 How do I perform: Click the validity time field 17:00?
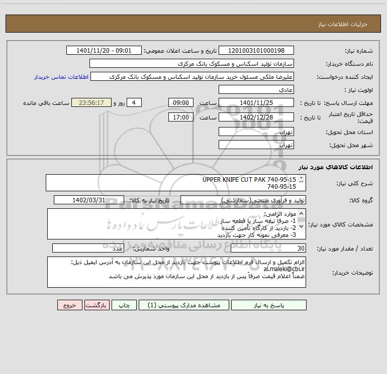(180, 117)
